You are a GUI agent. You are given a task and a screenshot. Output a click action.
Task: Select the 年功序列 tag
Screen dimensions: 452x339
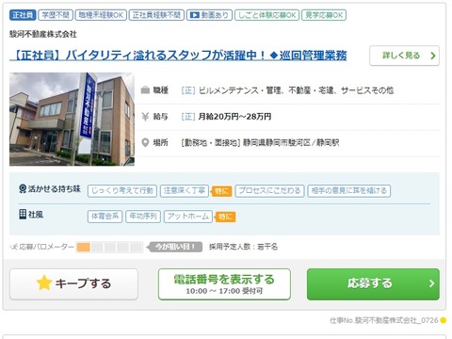[143, 217]
